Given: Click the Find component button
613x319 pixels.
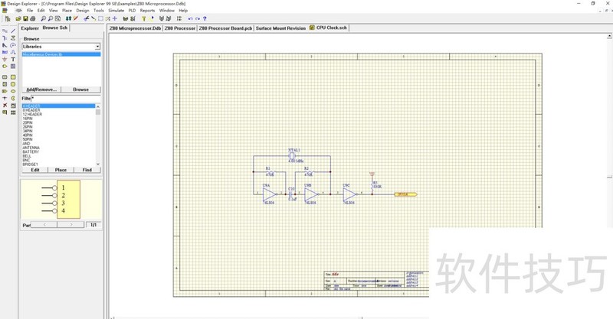Looking at the screenshot, I should (x=87, y=170).
